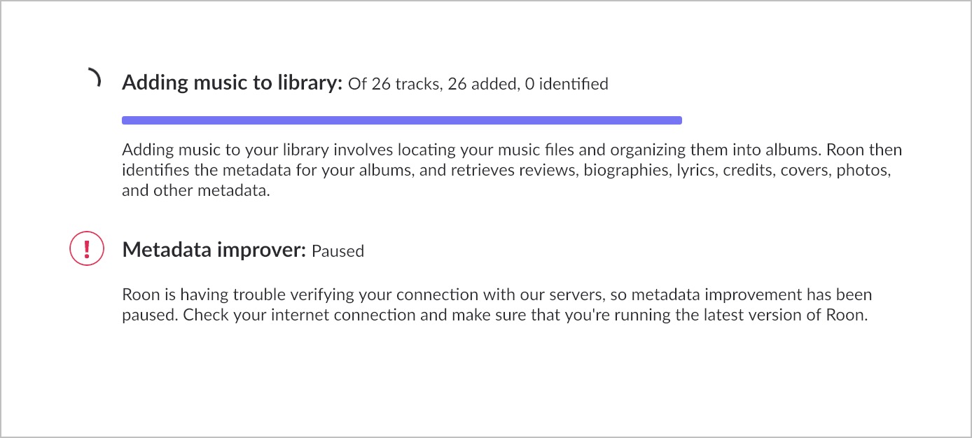Click the line beginning "identifies the metadata for your albums"
972x438 pixels.
pos(506,171)
